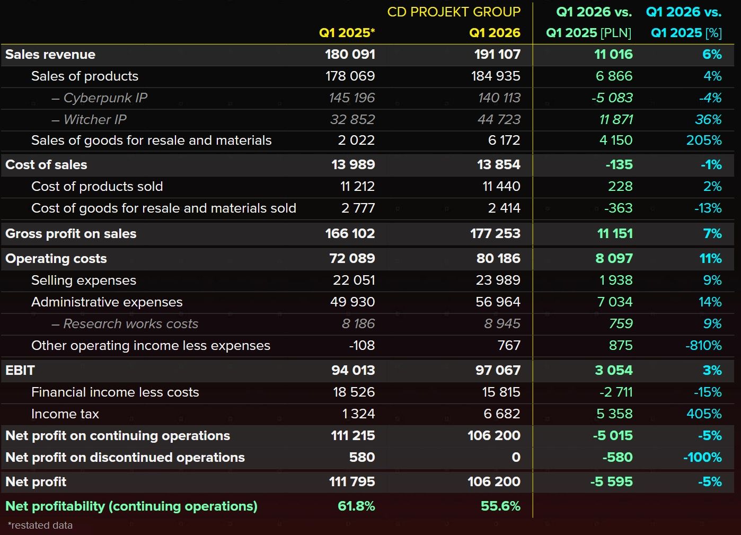This screenshot has height=535, width=741.
Task: Click Witcher IP Q1 2026 value 44 723
Action: coord(499,120)
